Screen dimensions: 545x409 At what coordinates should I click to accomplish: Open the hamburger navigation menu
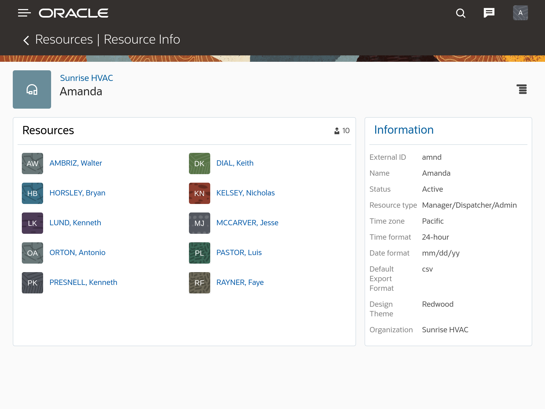[24, 13]
